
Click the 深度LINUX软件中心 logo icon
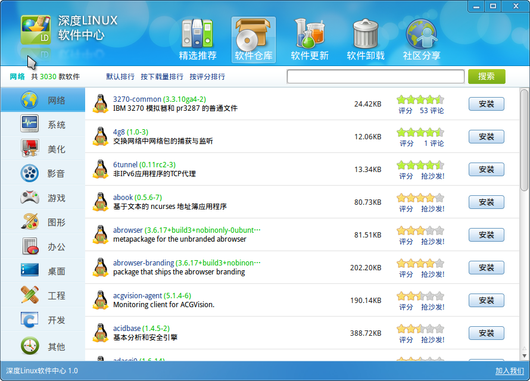[x=36, y=30]
